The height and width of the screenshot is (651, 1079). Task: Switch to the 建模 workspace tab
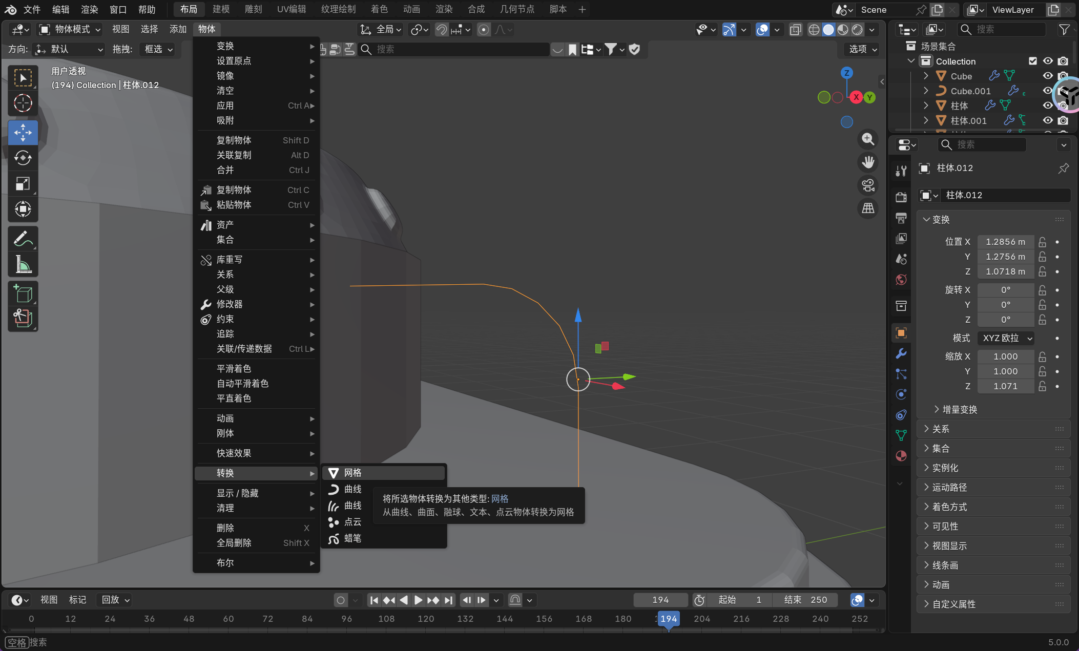point(221,9)
